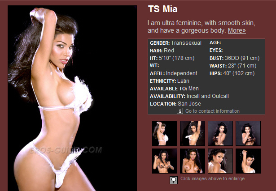Enlarge the fourth thumbnail in the top row

point(248,133)
